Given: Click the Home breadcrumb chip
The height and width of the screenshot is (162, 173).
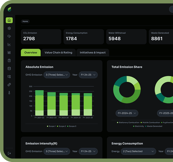Looking at the screenshot, I should 25,21.
